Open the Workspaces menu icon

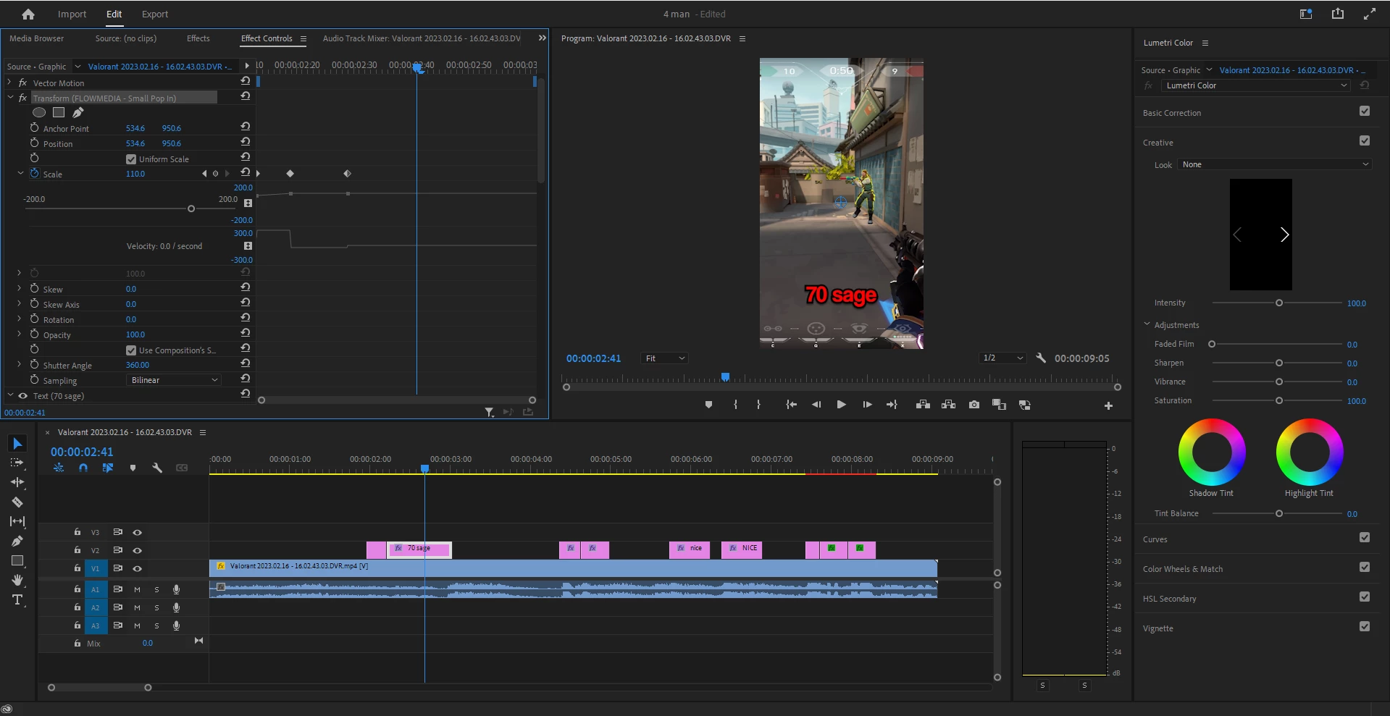point(1306,14)
